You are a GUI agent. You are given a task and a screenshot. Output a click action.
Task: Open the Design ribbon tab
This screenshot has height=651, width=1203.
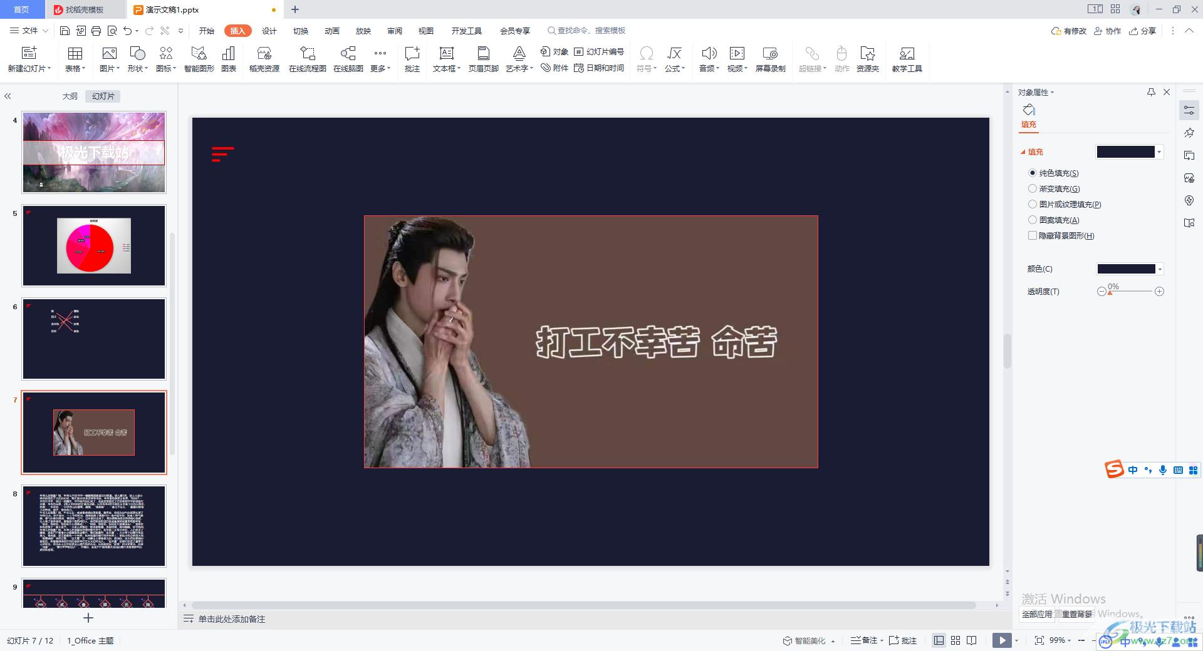[x=269, y=31]
